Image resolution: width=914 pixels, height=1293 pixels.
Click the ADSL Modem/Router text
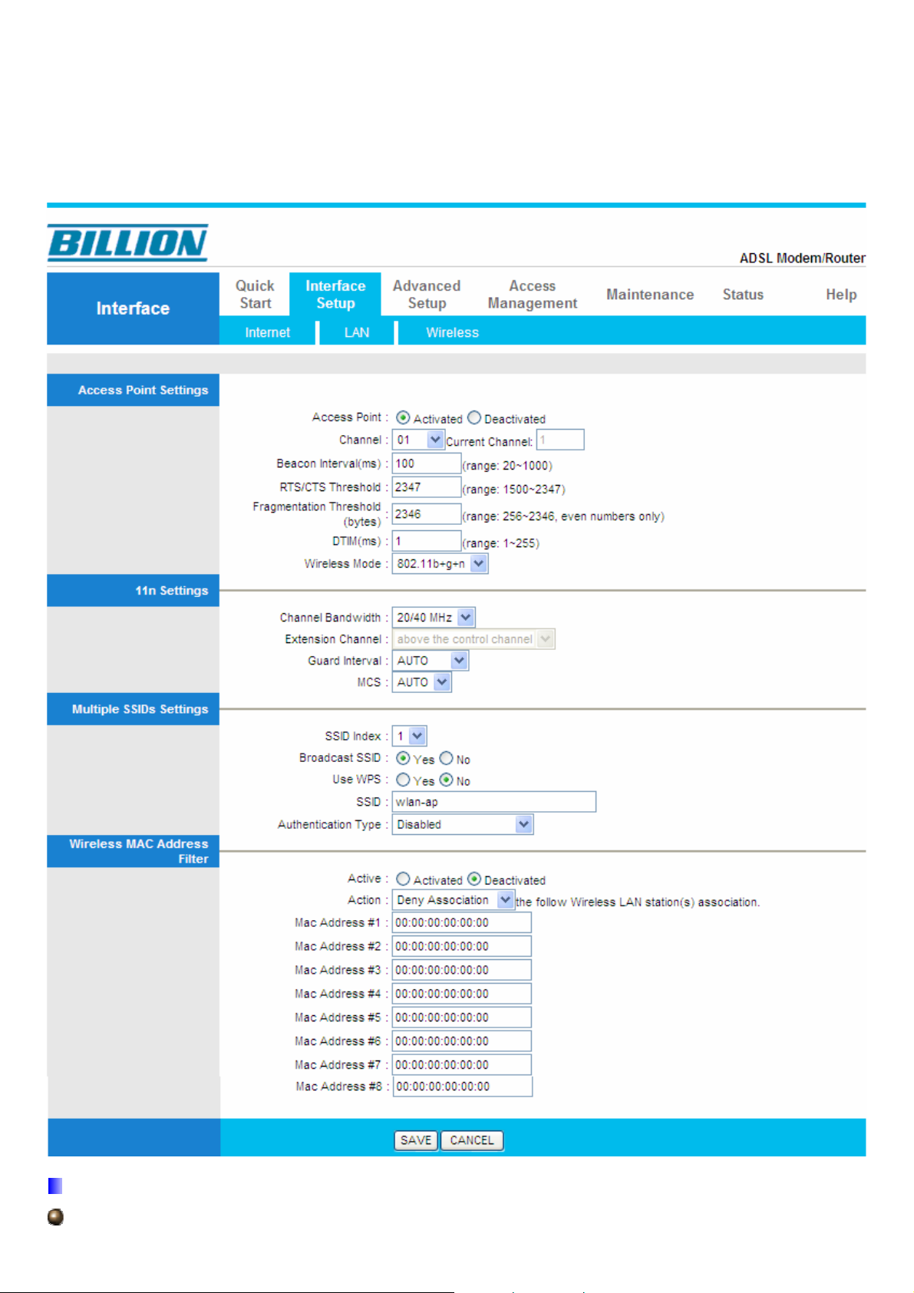(802, 258)
